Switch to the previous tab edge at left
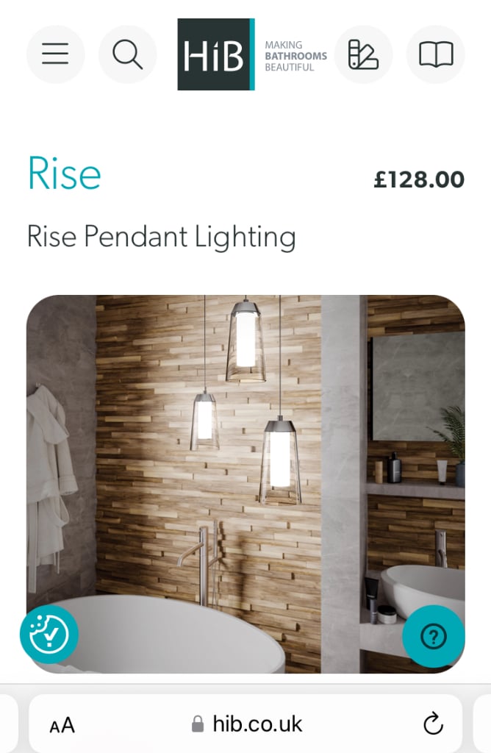The image size is (491, 753). (x=9, y=724)
